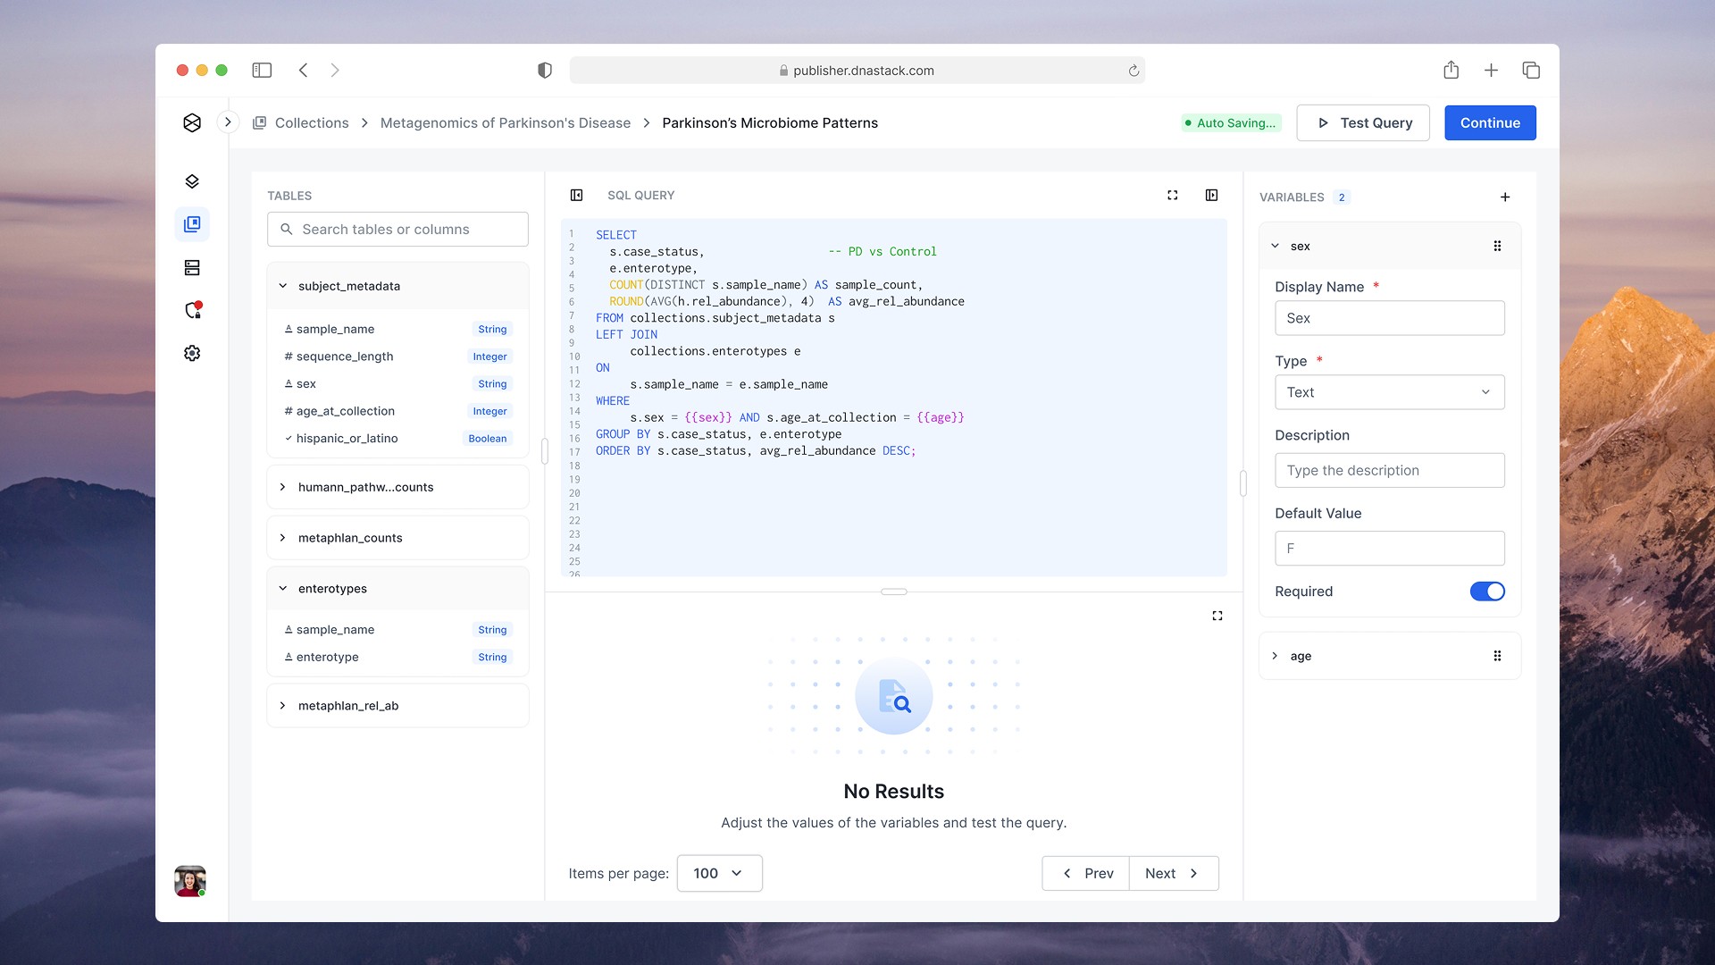Open items per page dropdown
This screenshot has height=965, width=1715.
pyautogui.click(x=719, y=873)
